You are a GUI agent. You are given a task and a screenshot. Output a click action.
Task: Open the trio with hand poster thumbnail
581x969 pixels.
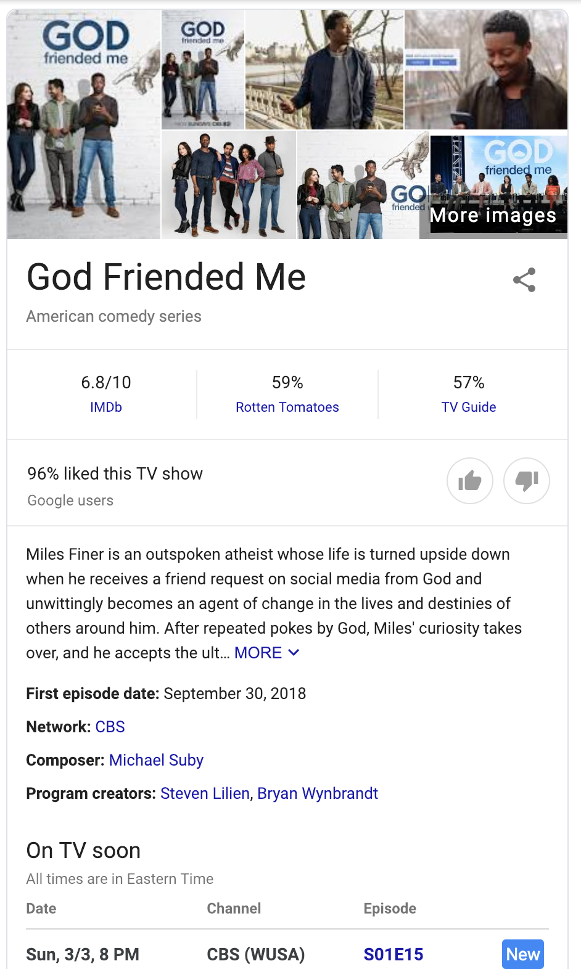363,185
